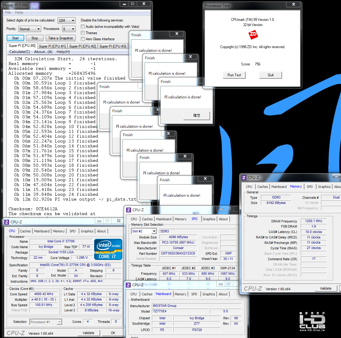Viewport: 341px width, 338px height.
Task: Click Quit in Processor Test window
Action: [x=271, y=75]
